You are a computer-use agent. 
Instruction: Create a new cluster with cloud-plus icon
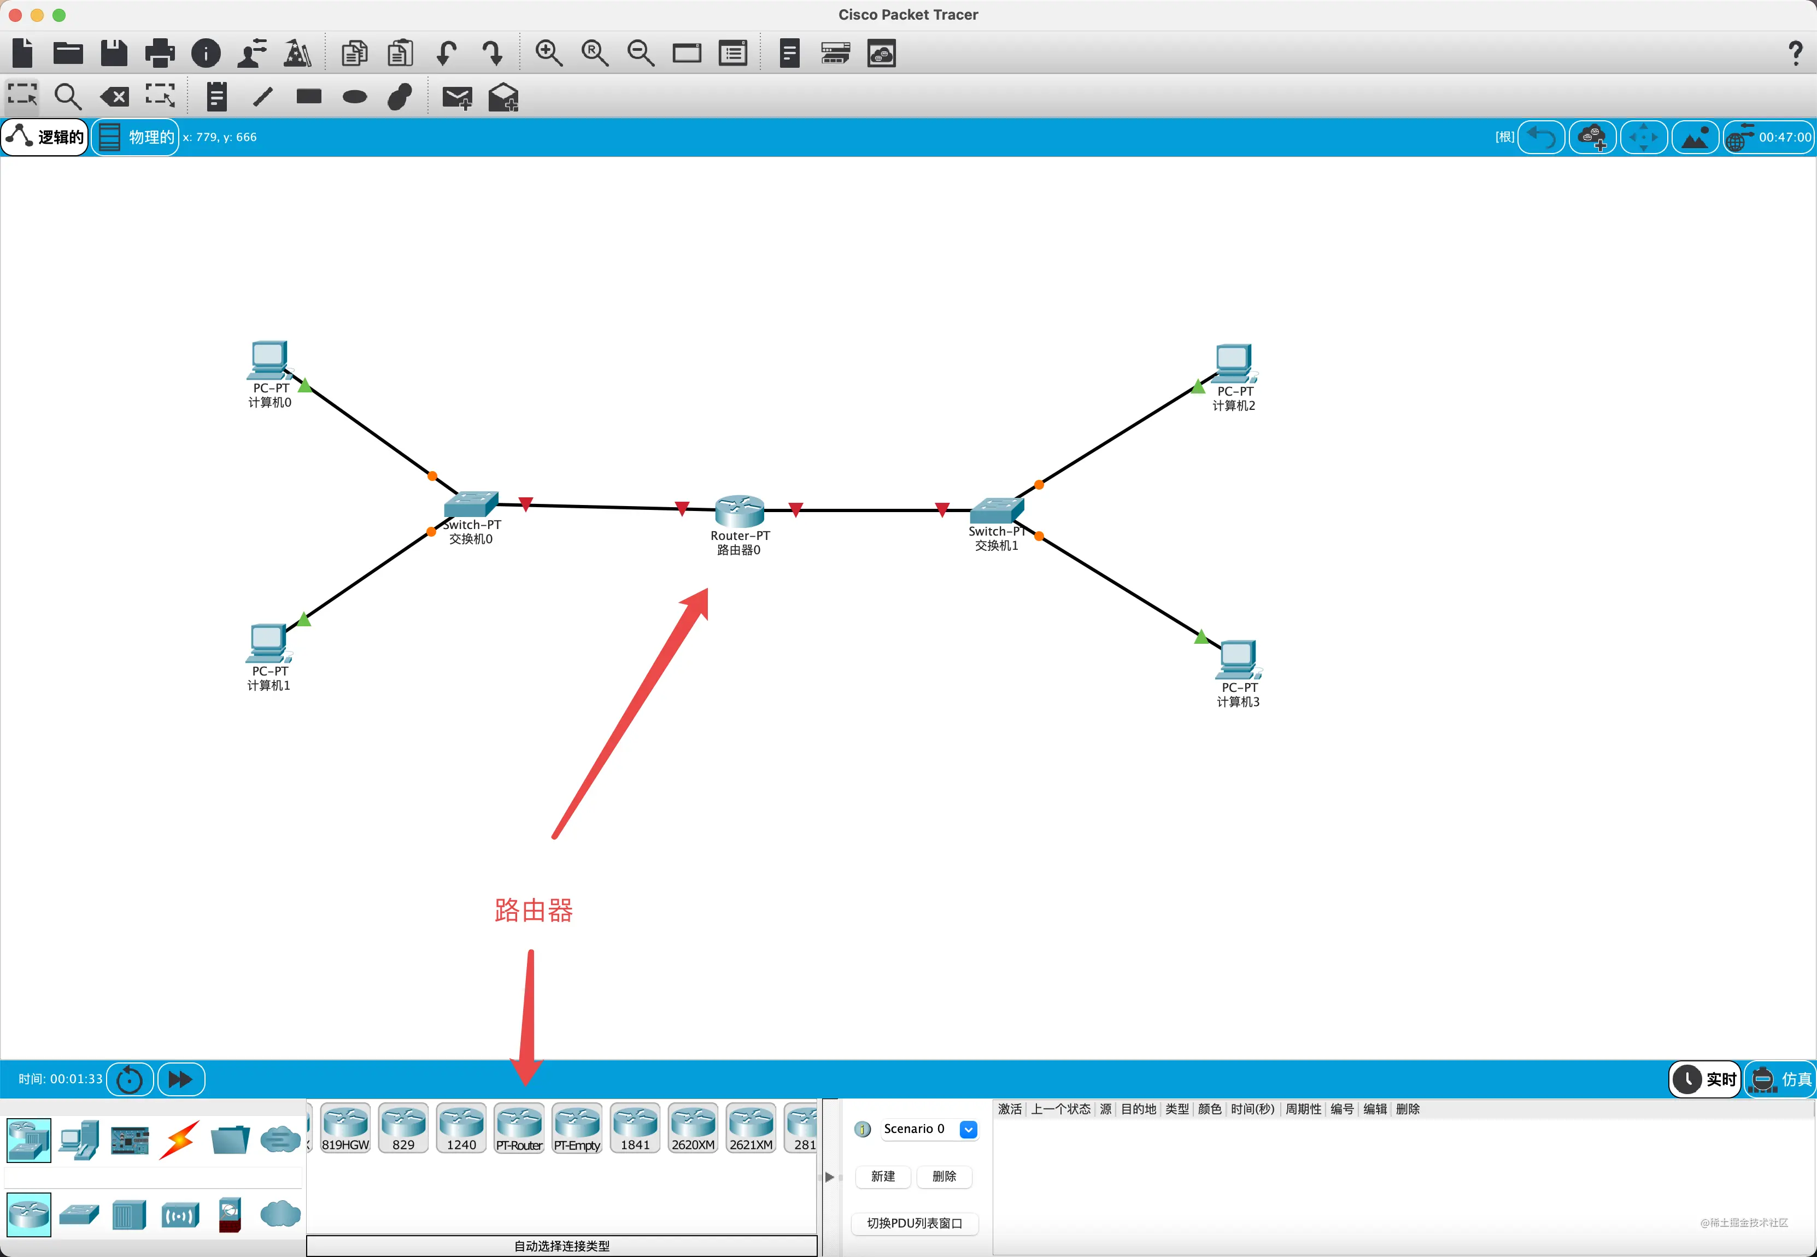tap(1592, 137)
